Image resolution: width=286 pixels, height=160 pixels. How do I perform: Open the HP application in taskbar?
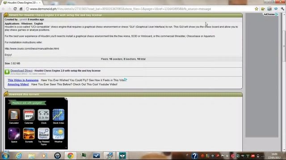point(58,156)
